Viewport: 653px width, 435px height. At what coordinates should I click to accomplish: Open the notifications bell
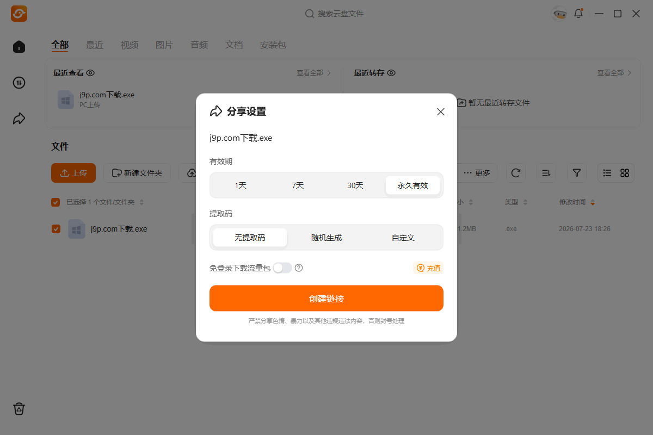click(578, 14)
